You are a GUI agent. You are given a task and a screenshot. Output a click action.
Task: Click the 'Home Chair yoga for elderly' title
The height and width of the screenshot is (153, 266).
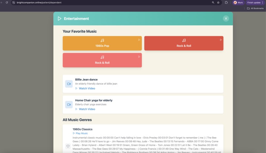tap(94, 100)
